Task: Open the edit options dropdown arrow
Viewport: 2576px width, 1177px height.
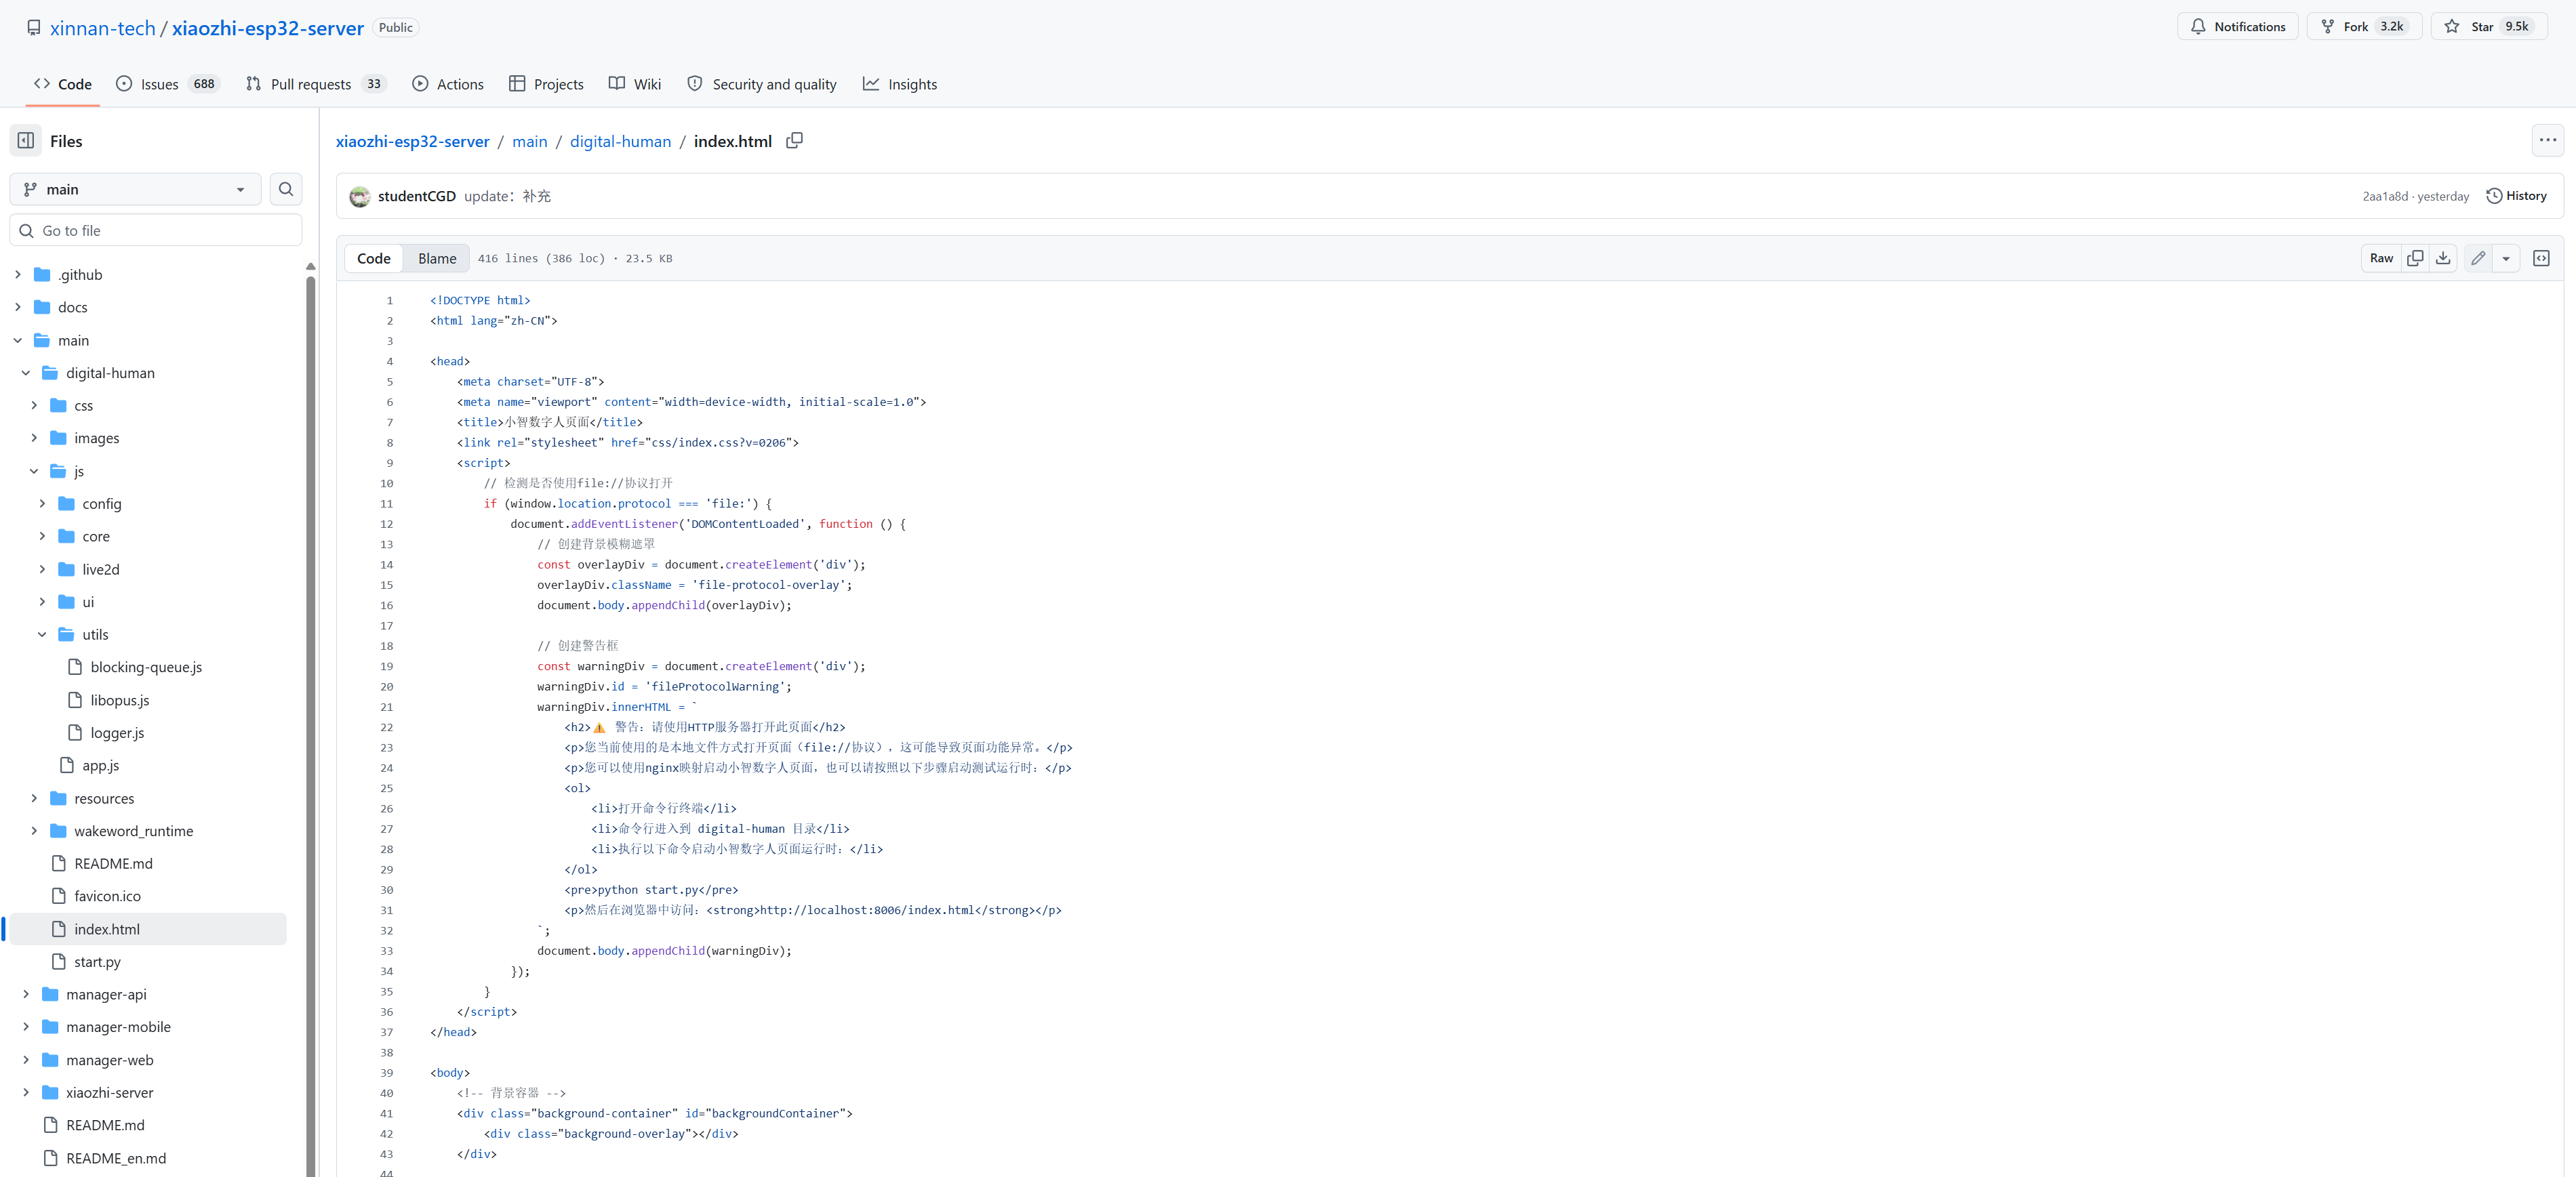Action: [2505, 257]
